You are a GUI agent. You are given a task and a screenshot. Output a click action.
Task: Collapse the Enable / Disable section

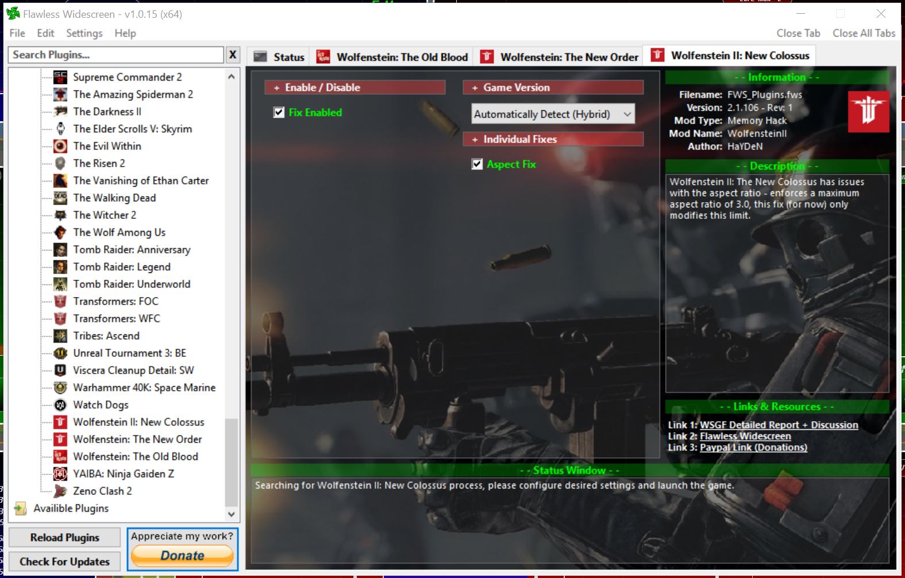pyautogui.click(x=355, y=87)
